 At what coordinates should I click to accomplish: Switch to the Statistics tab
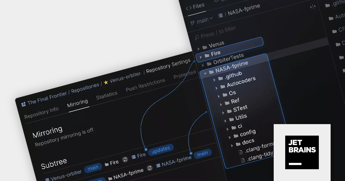(107, 95)
